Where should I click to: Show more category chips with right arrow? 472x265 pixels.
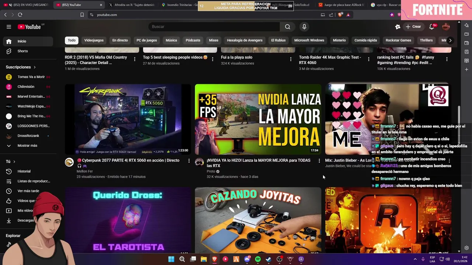coord(450,40)
